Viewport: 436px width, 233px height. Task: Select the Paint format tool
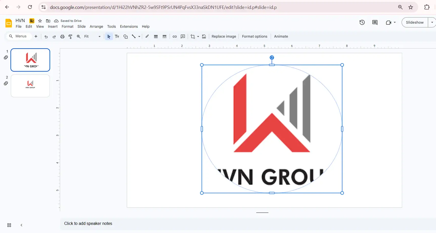coord(71,36)
